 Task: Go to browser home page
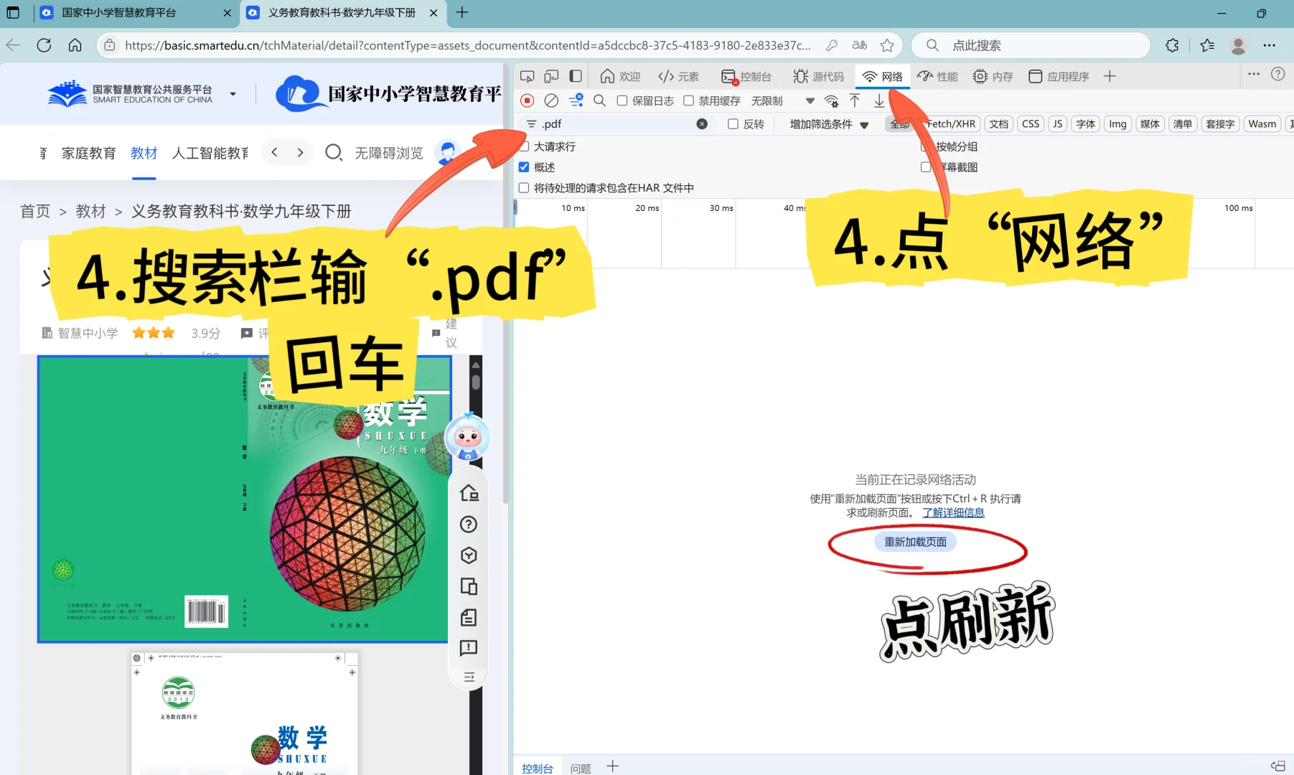pyautogui.click(x=75, y=45)
